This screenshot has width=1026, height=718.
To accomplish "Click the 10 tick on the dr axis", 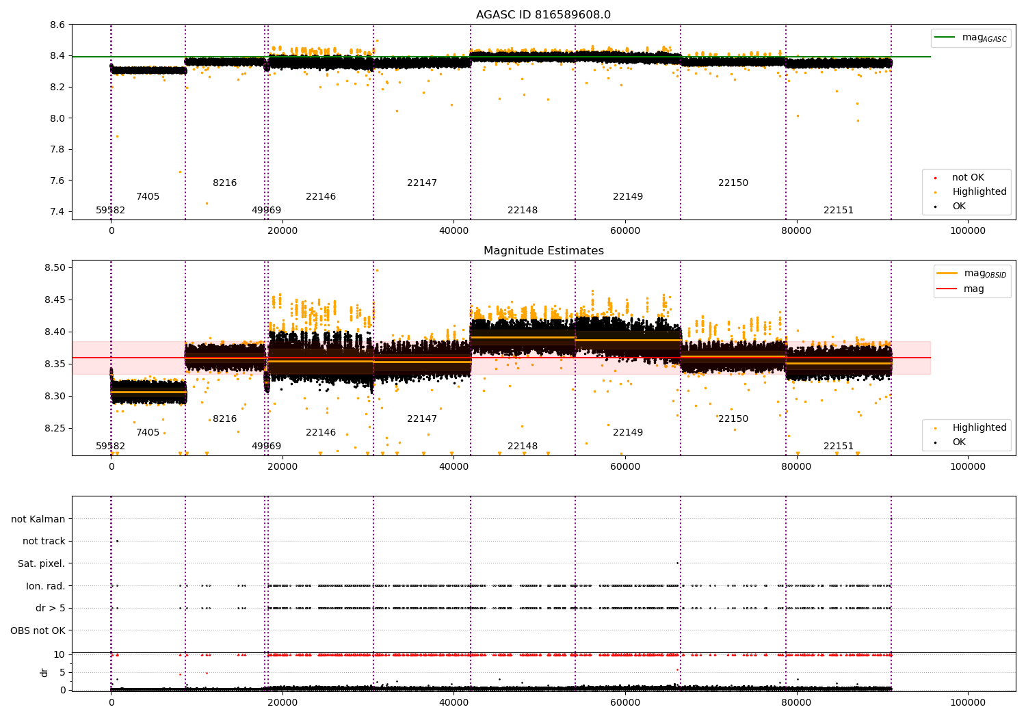I will (x=60, y=655).
